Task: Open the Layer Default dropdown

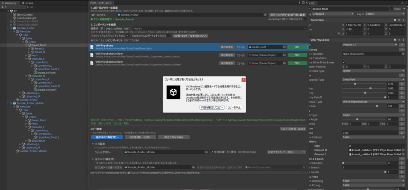Action: tap(384, 14)
